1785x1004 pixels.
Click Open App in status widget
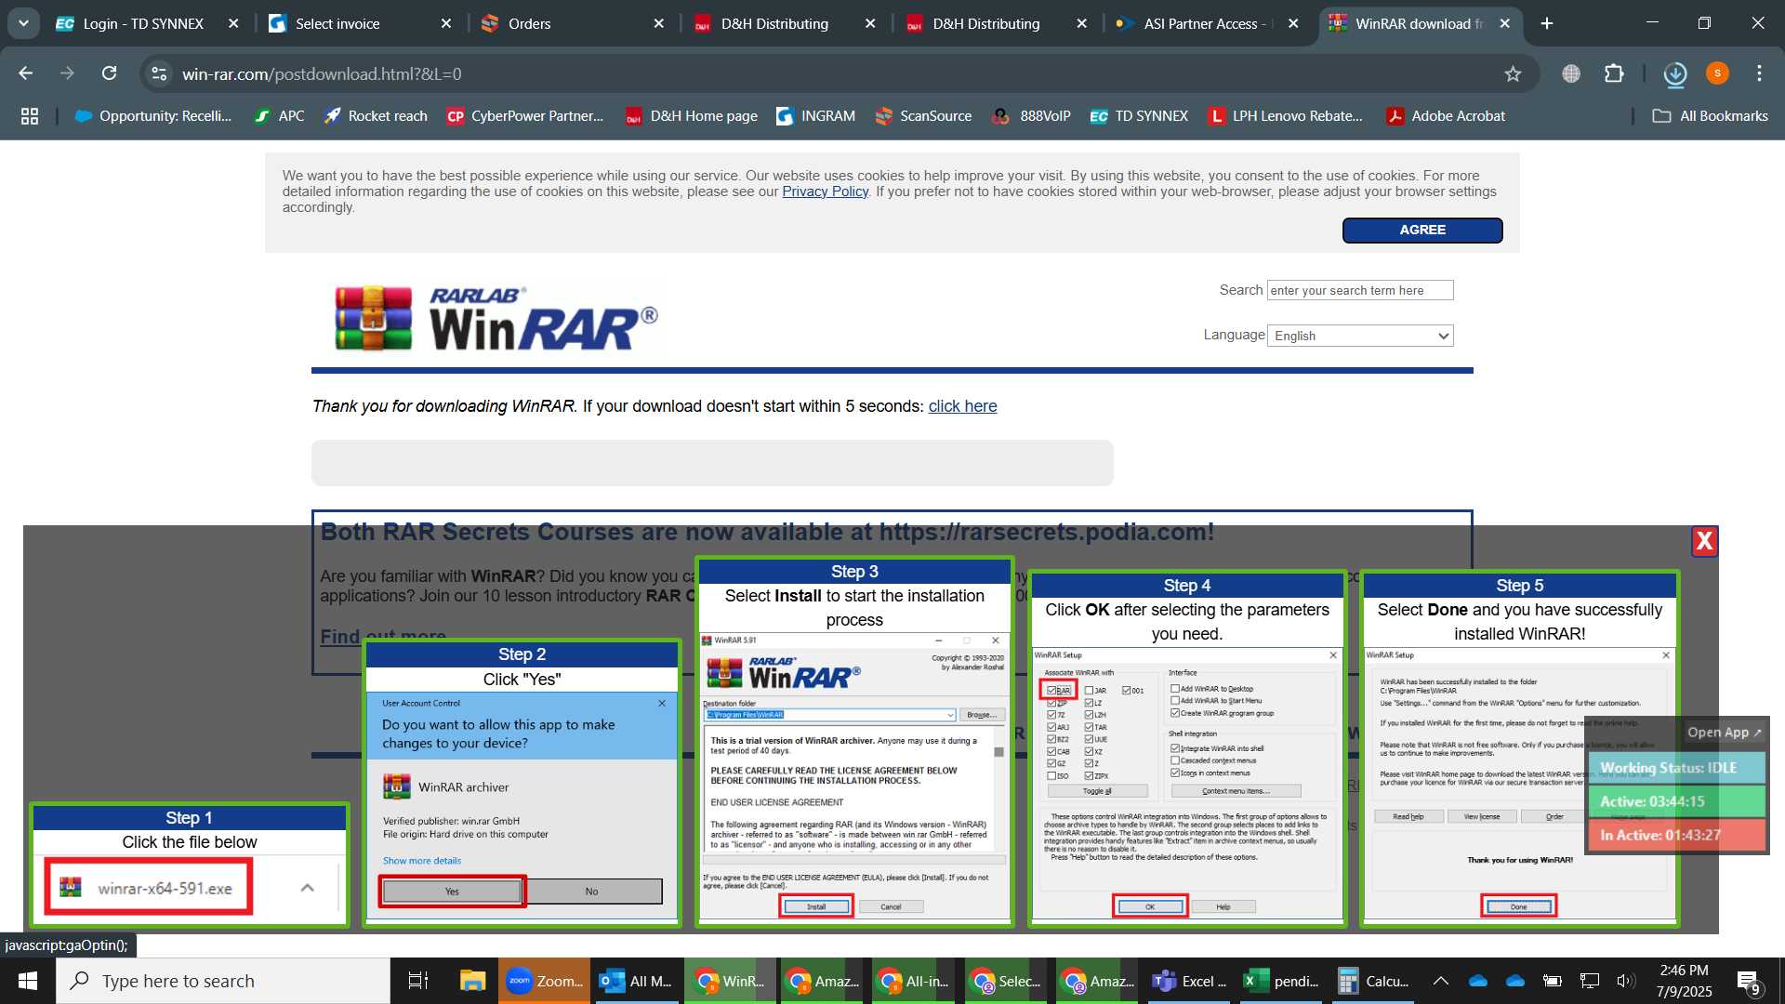click(x=1725, y=733)
